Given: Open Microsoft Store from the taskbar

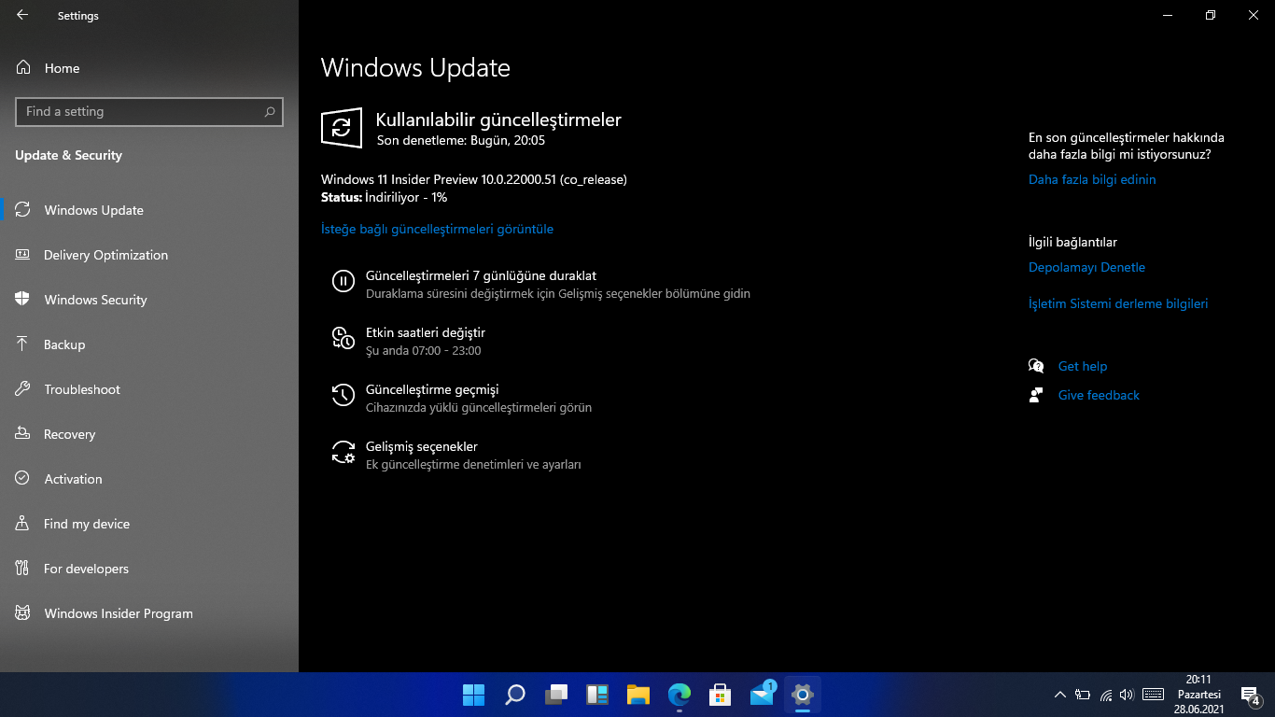Looking at the screenshot, I should point(721,695).
